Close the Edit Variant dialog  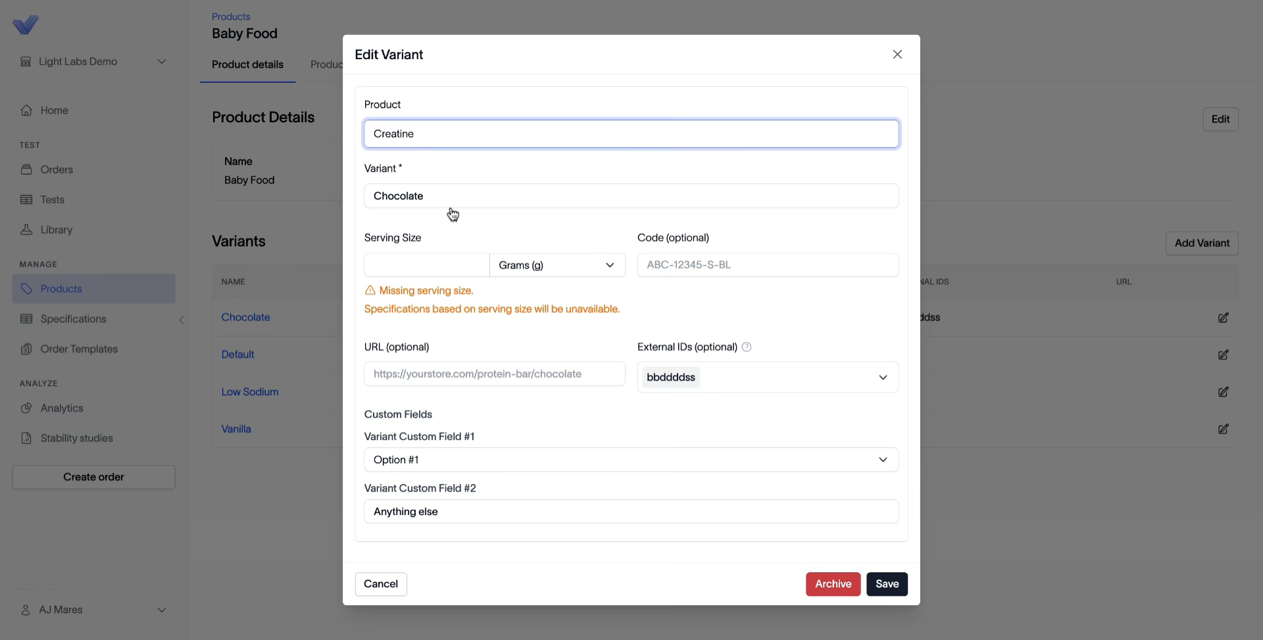(897, 55)
